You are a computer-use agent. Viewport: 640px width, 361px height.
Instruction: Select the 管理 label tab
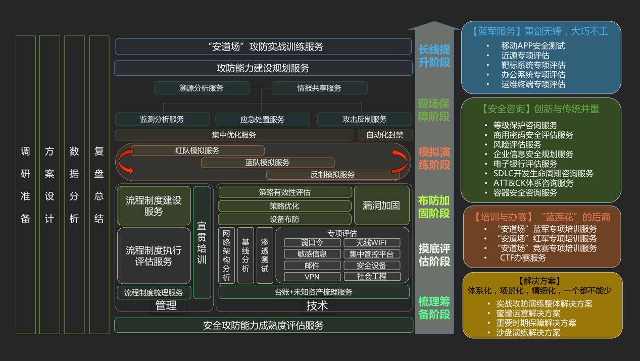(166, 305)
